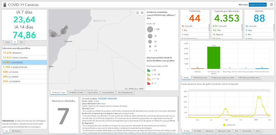Open the map layers list icon
The width and height of the screenshot is (276, 135).
(x=142, y=13)
